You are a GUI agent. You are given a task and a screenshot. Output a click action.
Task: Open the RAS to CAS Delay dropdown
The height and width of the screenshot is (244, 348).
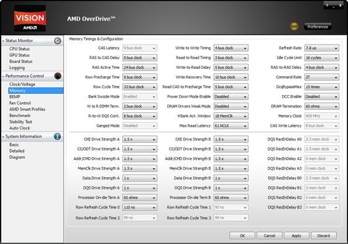[140, 58]
